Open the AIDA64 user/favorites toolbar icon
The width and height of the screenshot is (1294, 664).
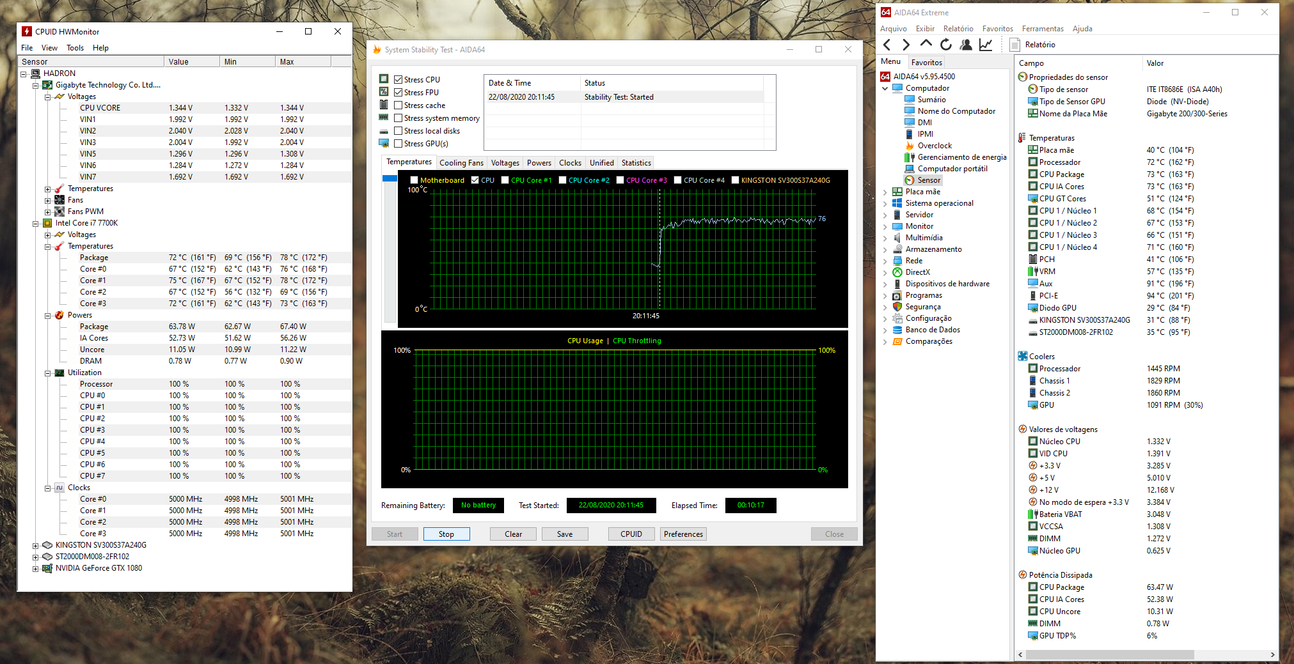point(966,45)
